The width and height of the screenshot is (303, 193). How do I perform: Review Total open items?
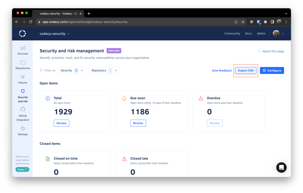[x=61, y=123]
